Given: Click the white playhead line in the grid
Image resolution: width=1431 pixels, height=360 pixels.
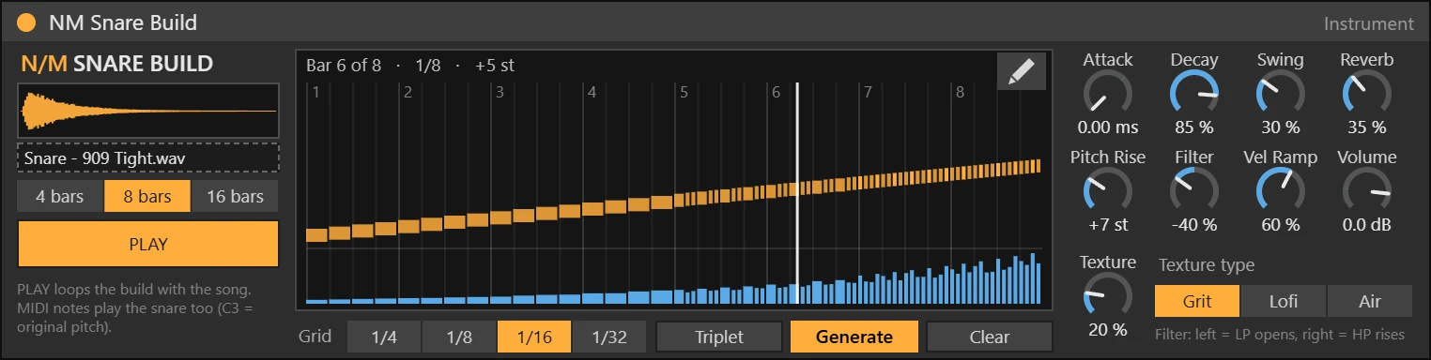Looking at the screenshot, I should [797, 193].
